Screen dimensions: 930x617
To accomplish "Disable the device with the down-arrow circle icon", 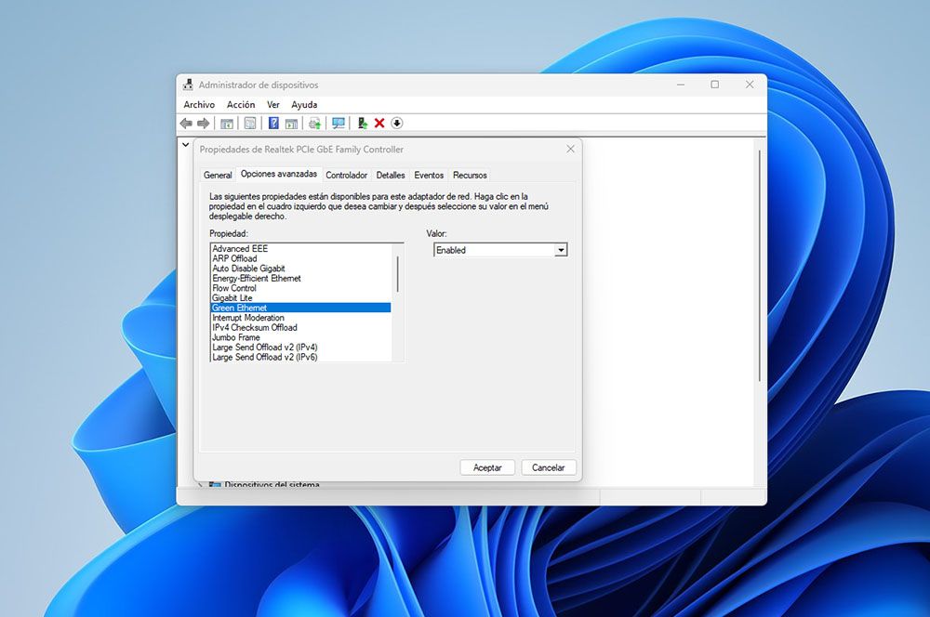I will coord(397,124).
